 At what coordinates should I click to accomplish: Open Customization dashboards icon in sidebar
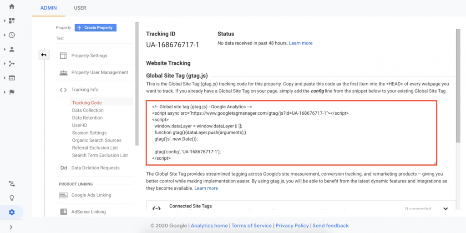tap(12, 20)
